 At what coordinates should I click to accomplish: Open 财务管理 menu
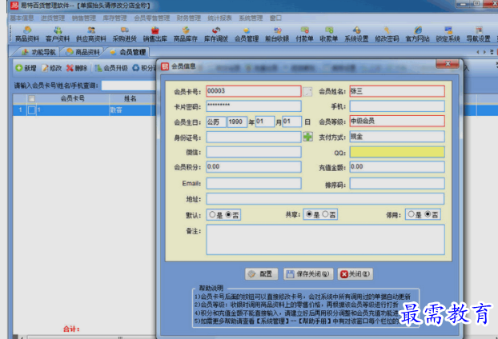point(189,18)
